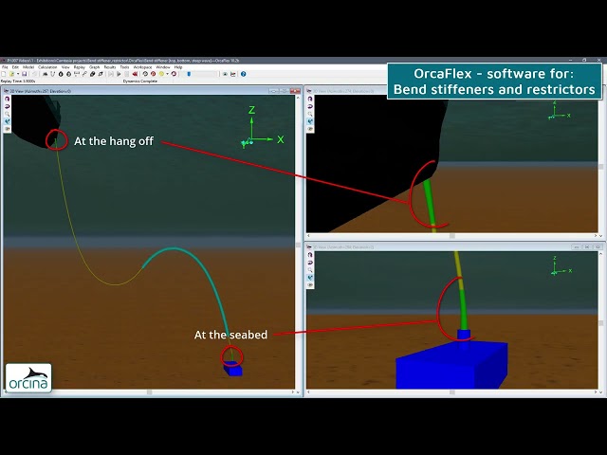Click the New model icon in toolbar
The height and width of the screenshot is (455, 607).
[x=4, y=74]
